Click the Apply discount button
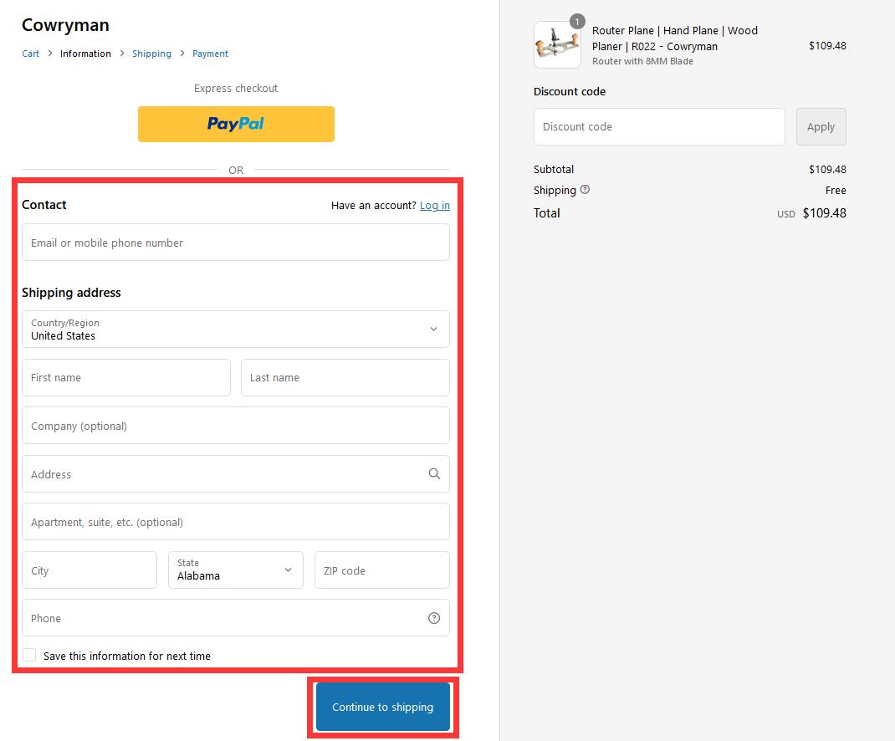This screenshot has height=741, width=895. click(821, 126)
